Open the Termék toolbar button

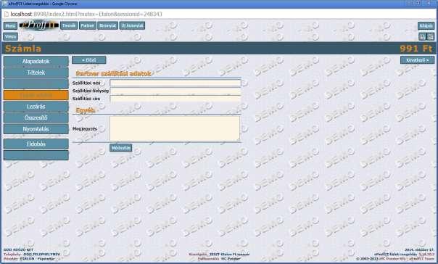pos(69,25)
